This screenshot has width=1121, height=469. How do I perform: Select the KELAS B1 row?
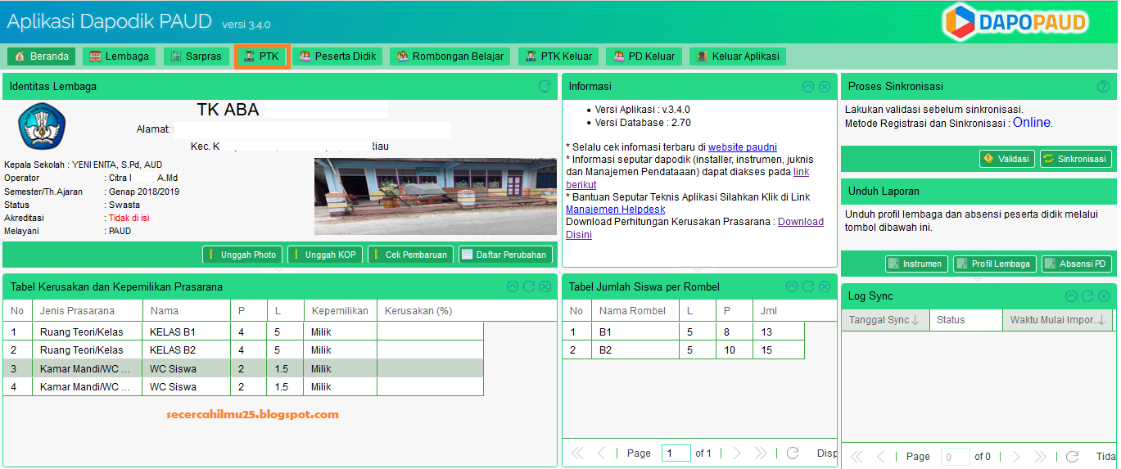coord(243,331)
